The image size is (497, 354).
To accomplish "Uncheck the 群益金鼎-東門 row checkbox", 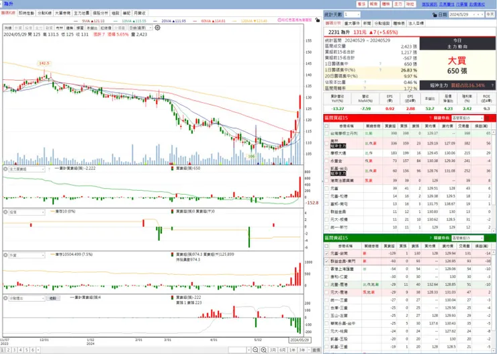I will [x=326, y=261].
